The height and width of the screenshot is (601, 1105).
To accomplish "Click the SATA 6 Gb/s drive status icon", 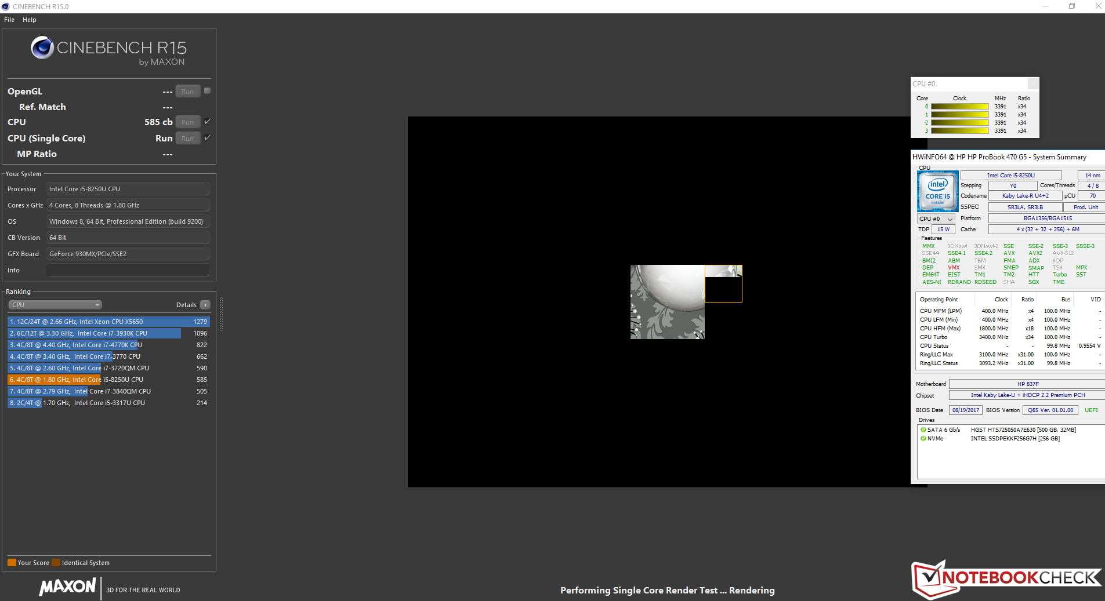I will click(x=923, y=430).
